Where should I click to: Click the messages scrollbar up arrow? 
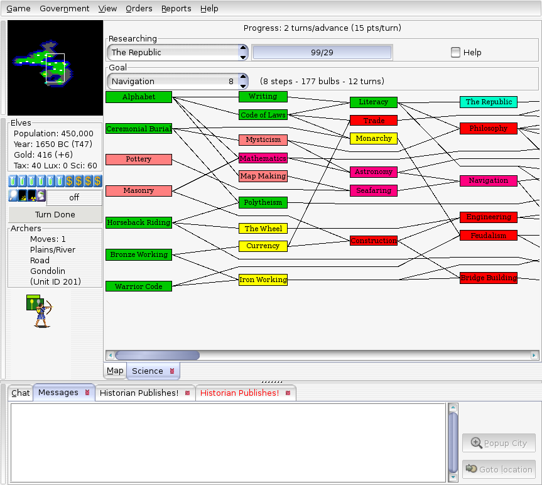[x=453, y=408]
